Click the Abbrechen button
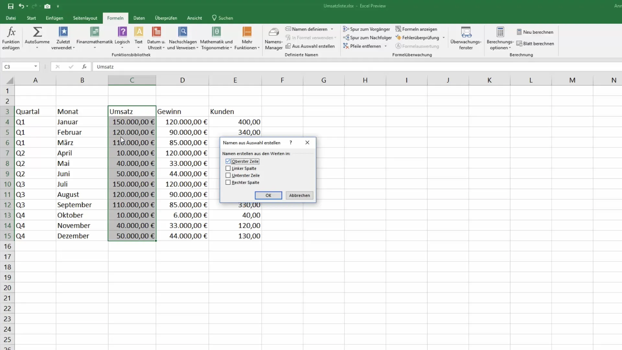This screenshot has width=622, height=350. tap(299, 195)
